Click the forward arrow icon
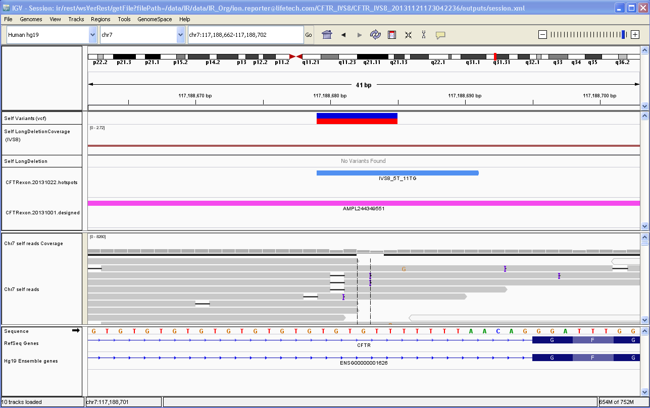This screenshot has width=650, height=408. 360,35
